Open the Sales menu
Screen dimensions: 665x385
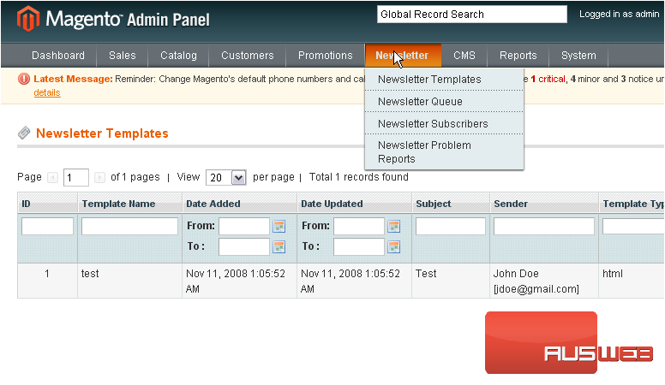[x=123, y=56]
